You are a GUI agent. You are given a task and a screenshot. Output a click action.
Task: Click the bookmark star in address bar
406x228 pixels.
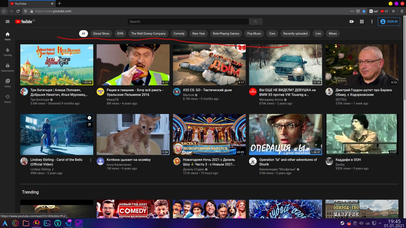[364, 11]
